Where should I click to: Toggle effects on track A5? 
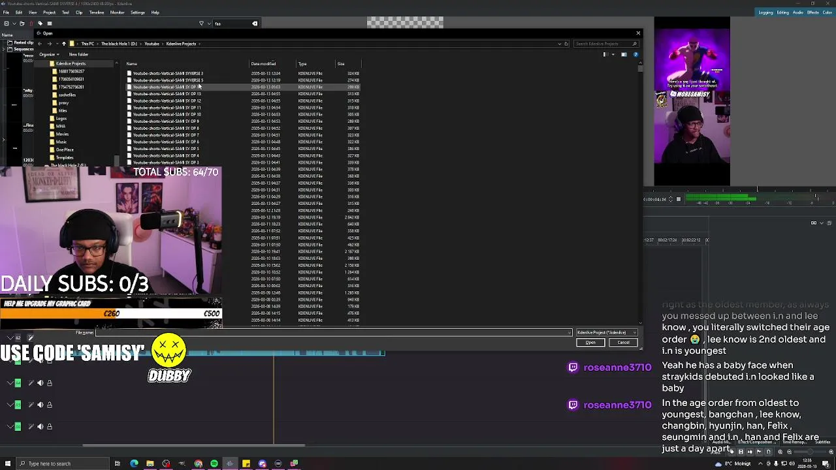point(31,405)
